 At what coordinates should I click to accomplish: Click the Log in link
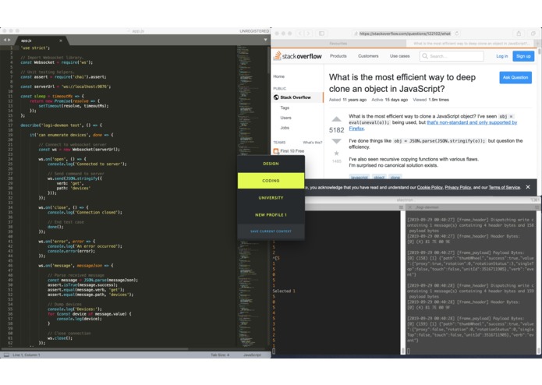coord(502,56)
